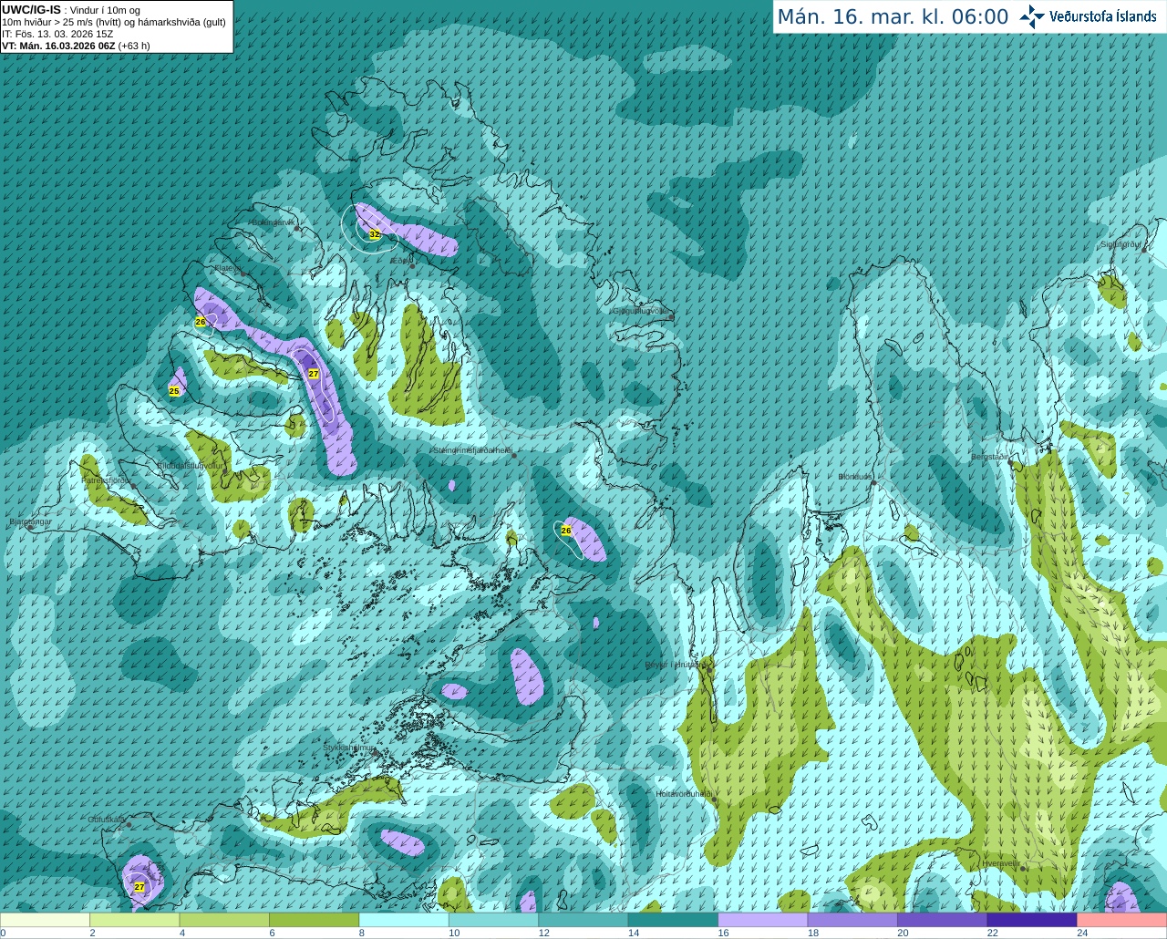Viewport: 1167px width, 939px height.
Task: Click the yellow 26 gust marker near Flateyri
Action: 201,322
